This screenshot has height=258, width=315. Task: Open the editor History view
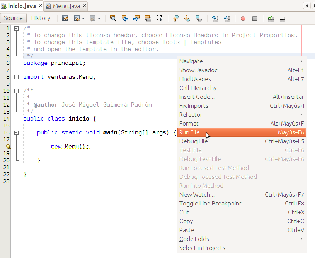pyautogui.click(x=41, y=18)
